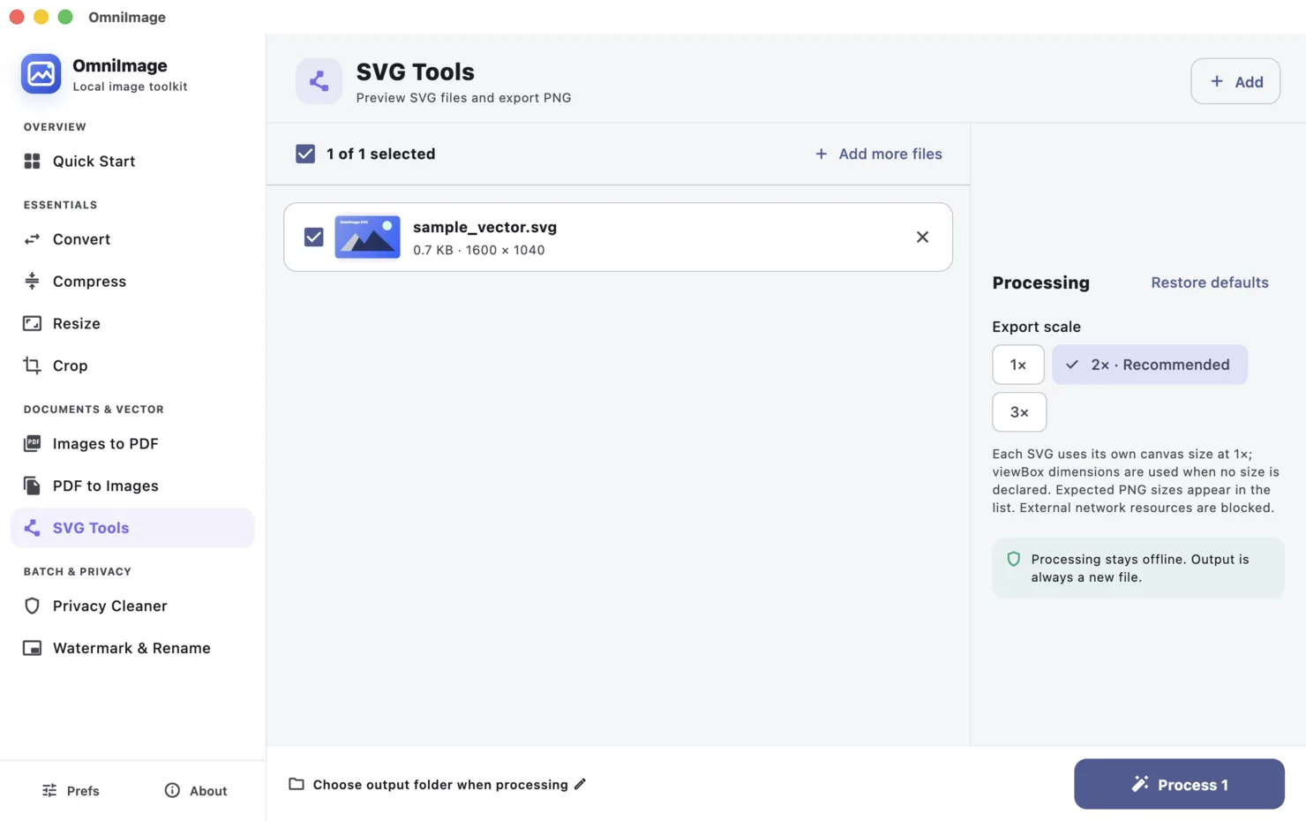Click the plus icon in Add button
The image size is (1306, 821).
pos(1217,81)
